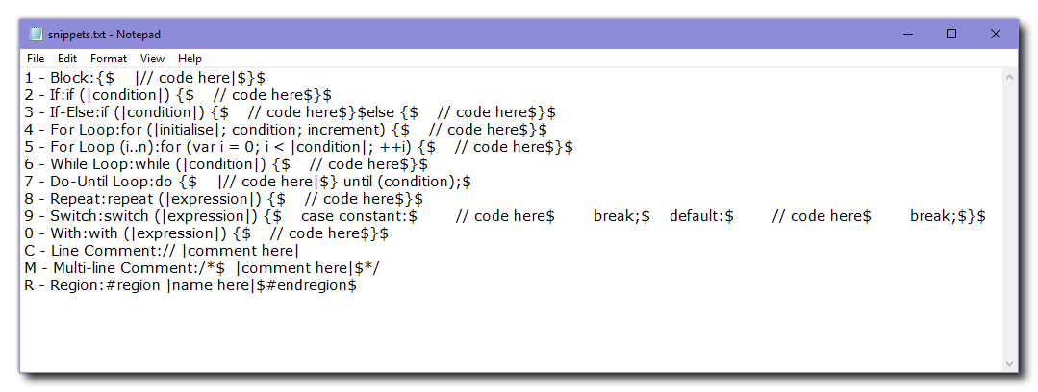
Task: Open the File menu
Action: click(36, 59)
